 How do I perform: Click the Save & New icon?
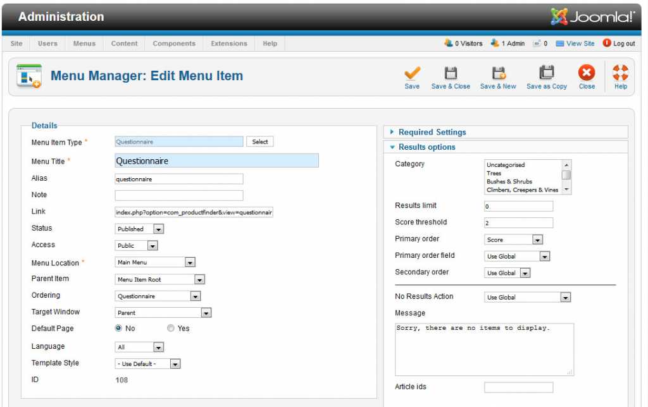[499, 73]
